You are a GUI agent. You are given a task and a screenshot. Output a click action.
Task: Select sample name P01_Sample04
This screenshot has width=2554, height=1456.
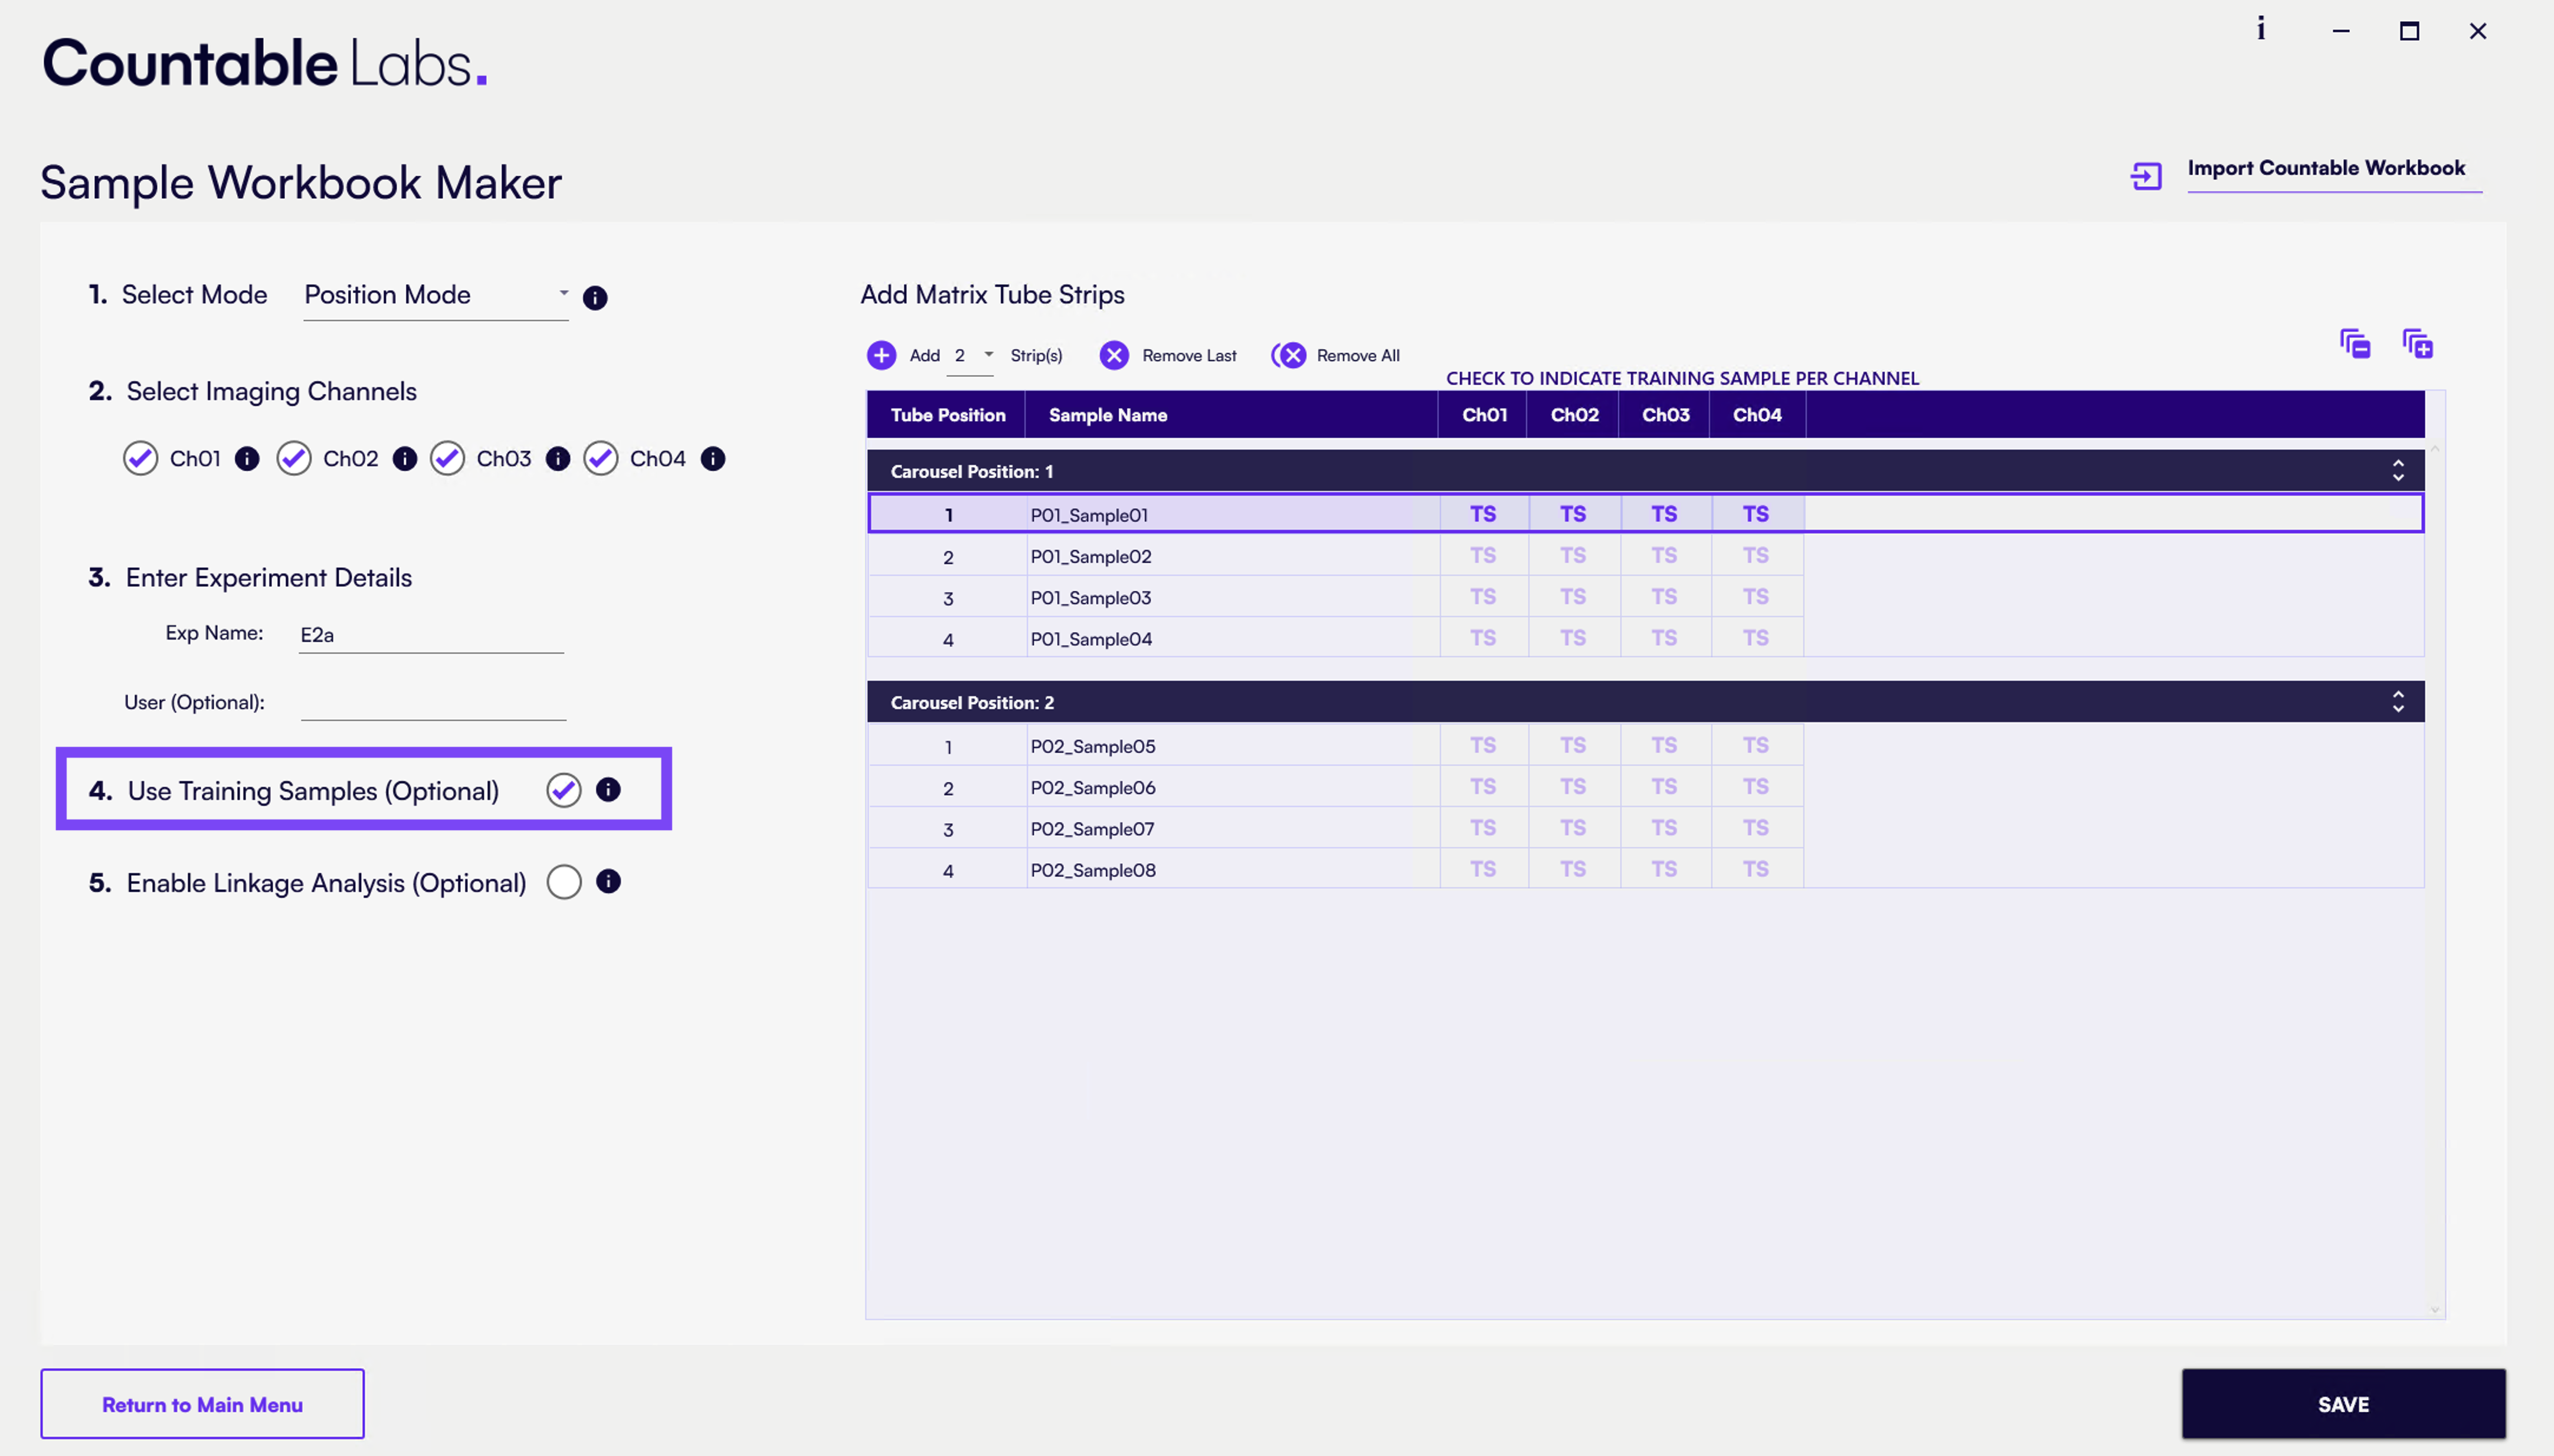point(1091,639)
